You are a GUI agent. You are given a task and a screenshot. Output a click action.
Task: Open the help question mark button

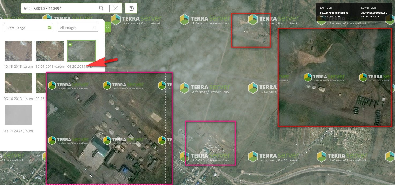(131, 8)
